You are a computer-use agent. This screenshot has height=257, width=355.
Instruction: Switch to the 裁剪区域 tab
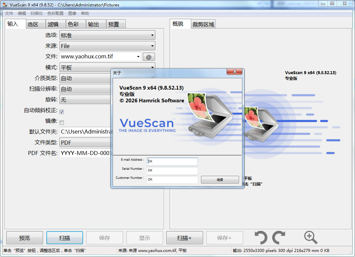(203, 24)
